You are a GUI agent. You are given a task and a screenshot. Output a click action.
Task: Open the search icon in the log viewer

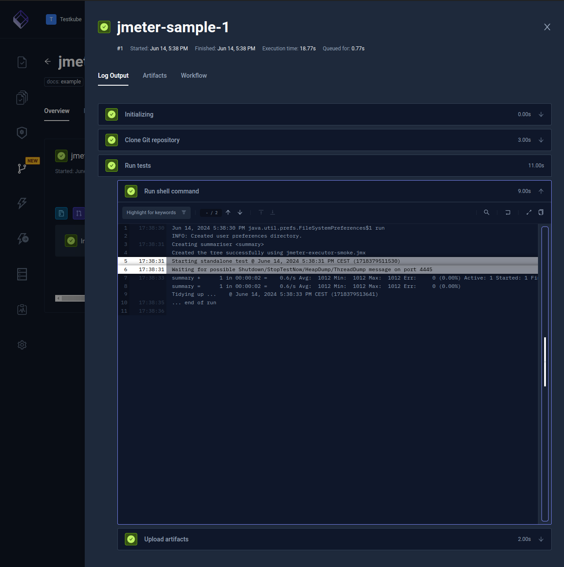point(486,212)
